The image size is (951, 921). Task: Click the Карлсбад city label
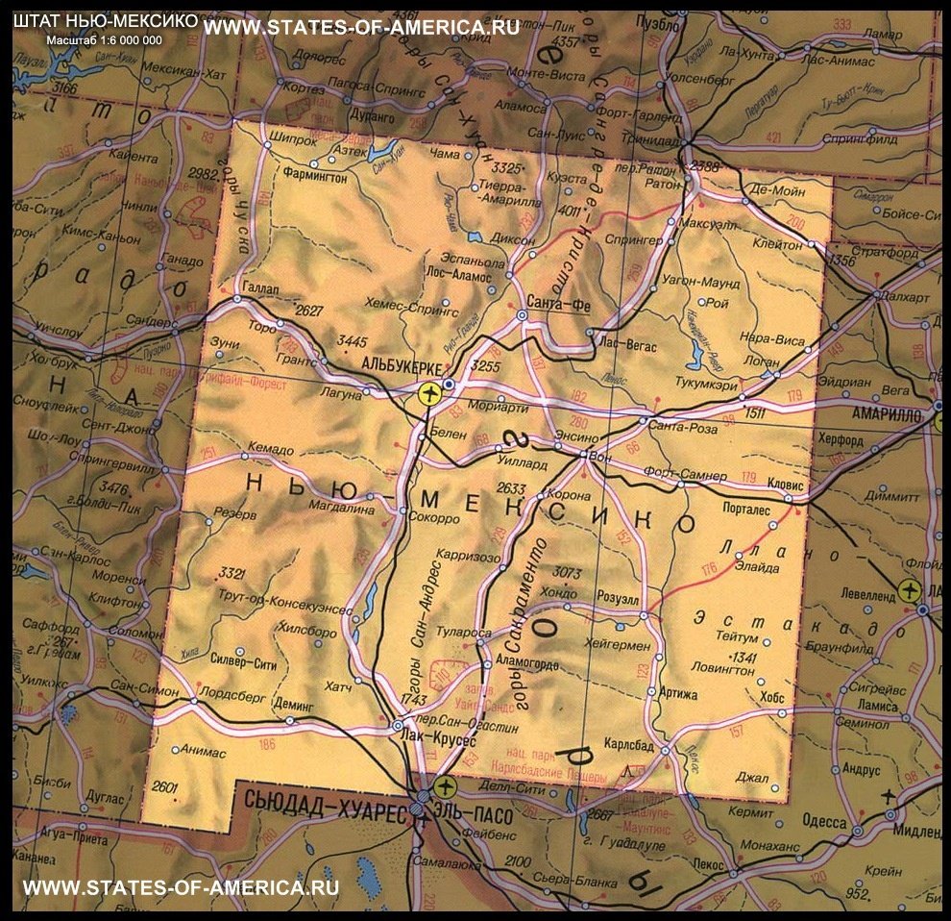point(630,743)
